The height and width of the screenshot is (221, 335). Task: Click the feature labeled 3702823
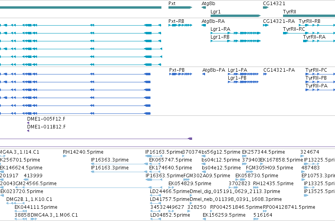click(234, 188)
